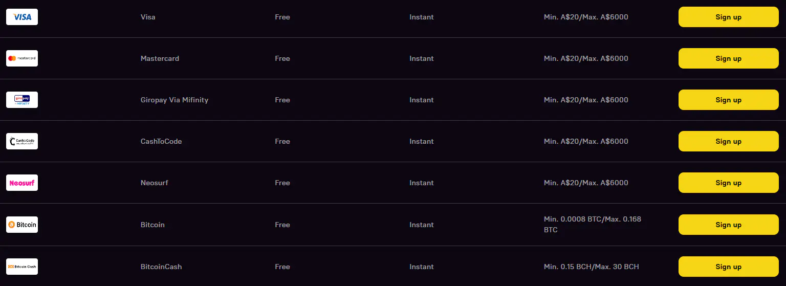This screenshot has width=786, height=286.
Task: Sign up using the Visa row button
Action: pos(728,17)
